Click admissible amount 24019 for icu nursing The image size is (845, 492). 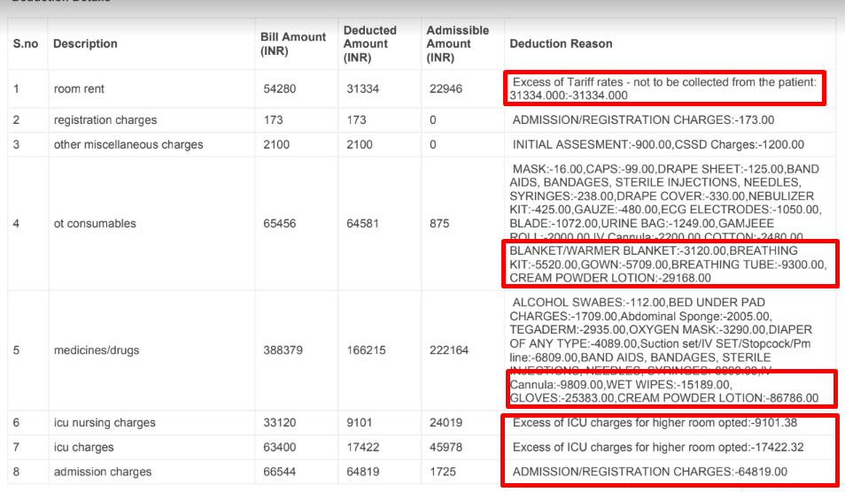point(446,423)
